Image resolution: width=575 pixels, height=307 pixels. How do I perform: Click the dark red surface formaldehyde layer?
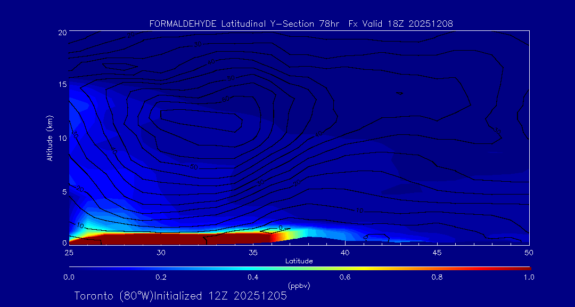(x=176, y=238)
